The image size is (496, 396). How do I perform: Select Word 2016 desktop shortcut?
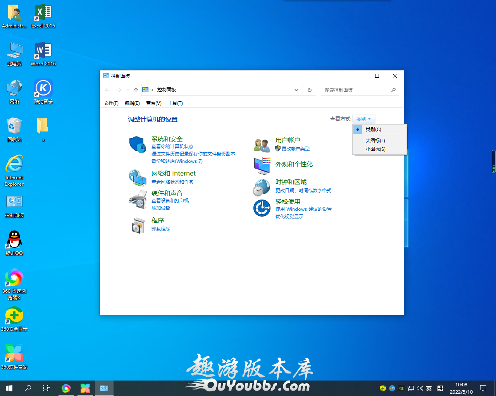(43, 55)
